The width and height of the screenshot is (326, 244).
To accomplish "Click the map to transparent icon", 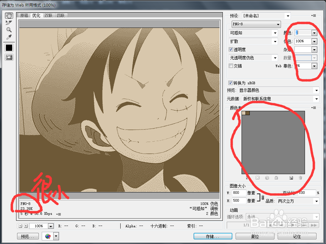I will click(257, 178).
